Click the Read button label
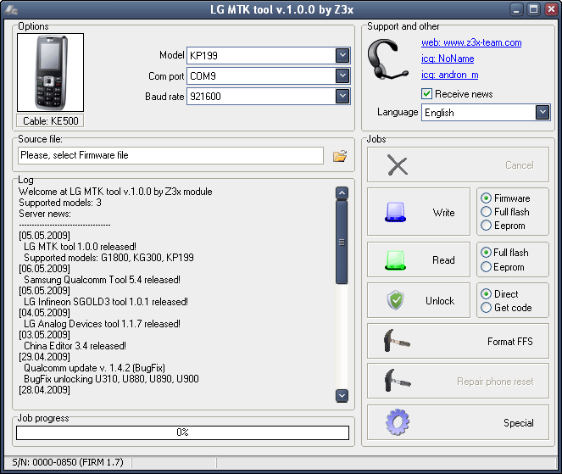Viewport: 562px width, 474px height. pyautogui.click(x=443, y=260)
